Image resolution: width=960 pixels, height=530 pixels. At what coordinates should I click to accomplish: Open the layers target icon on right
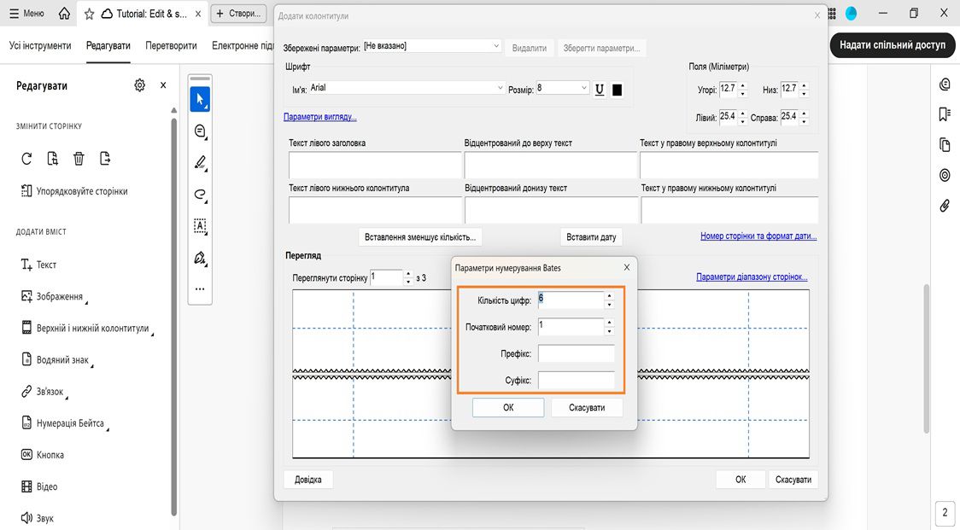945,176
